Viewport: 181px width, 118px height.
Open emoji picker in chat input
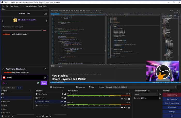pyautogui.click(x=45, y=77)
